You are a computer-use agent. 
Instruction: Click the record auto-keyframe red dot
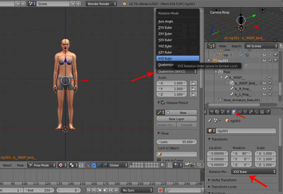coord(160,190)
